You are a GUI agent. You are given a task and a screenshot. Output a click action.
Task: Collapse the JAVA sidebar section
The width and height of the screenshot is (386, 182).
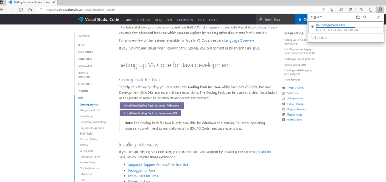80,98
